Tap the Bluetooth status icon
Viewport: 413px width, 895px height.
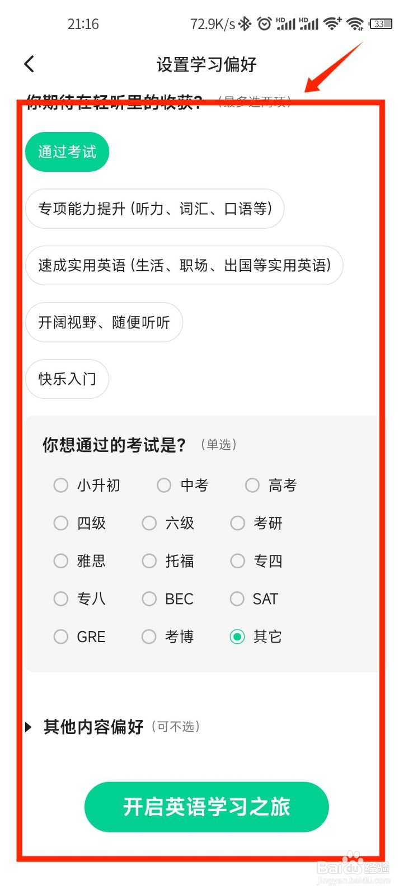[x=245, y=23]
